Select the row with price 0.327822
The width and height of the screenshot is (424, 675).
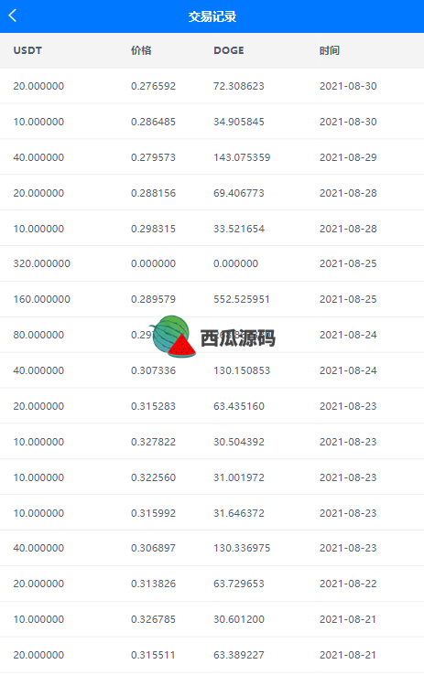pyautogui.click(x=212, y=442)
